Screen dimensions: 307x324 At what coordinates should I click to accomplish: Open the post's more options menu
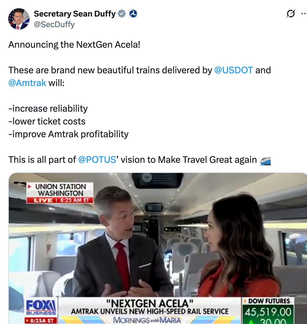pyautogui.click(x=304, y=13)
